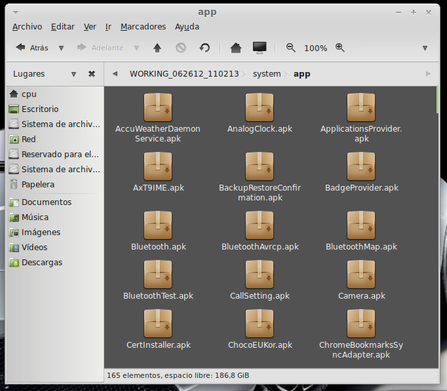Screen dimensions: 447x391
Task: Click the Adelante forward button
Action: click(x=100, y=48)
